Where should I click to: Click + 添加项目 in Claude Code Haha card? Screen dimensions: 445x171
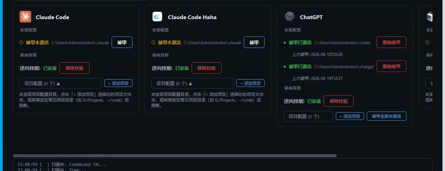point(250,83)
